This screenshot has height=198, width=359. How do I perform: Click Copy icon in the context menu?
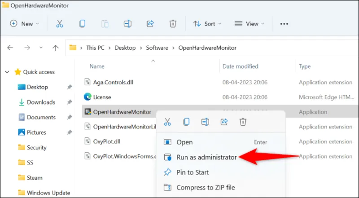[x=186, y=122]
